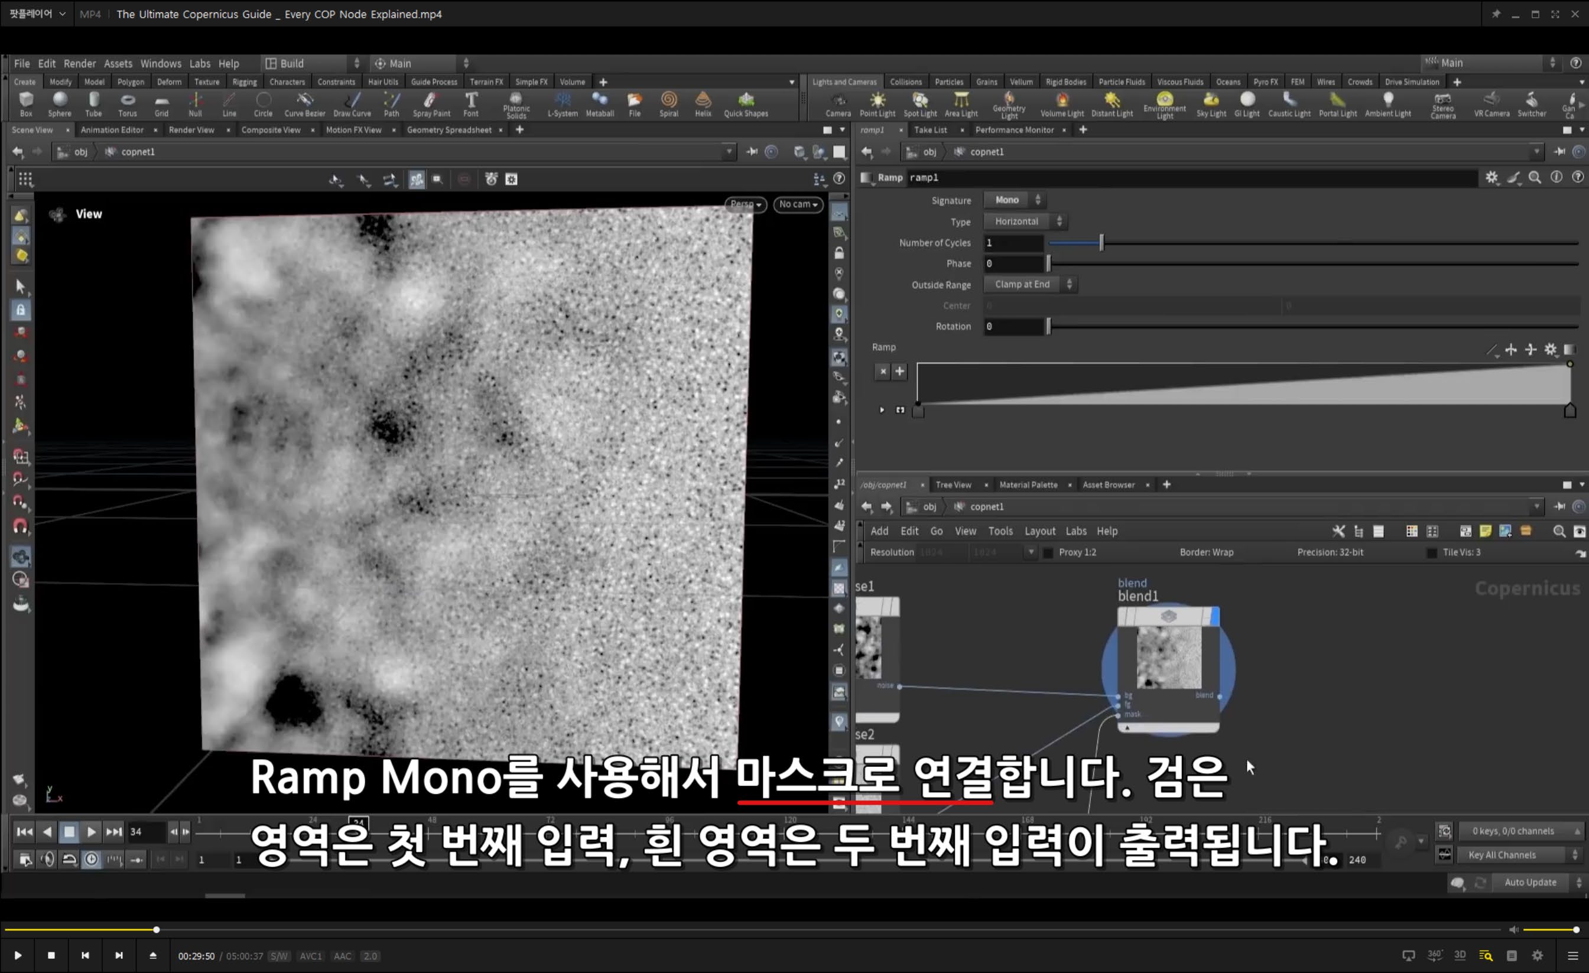Select the Spiral shelf tool

[x=669, y=104]
